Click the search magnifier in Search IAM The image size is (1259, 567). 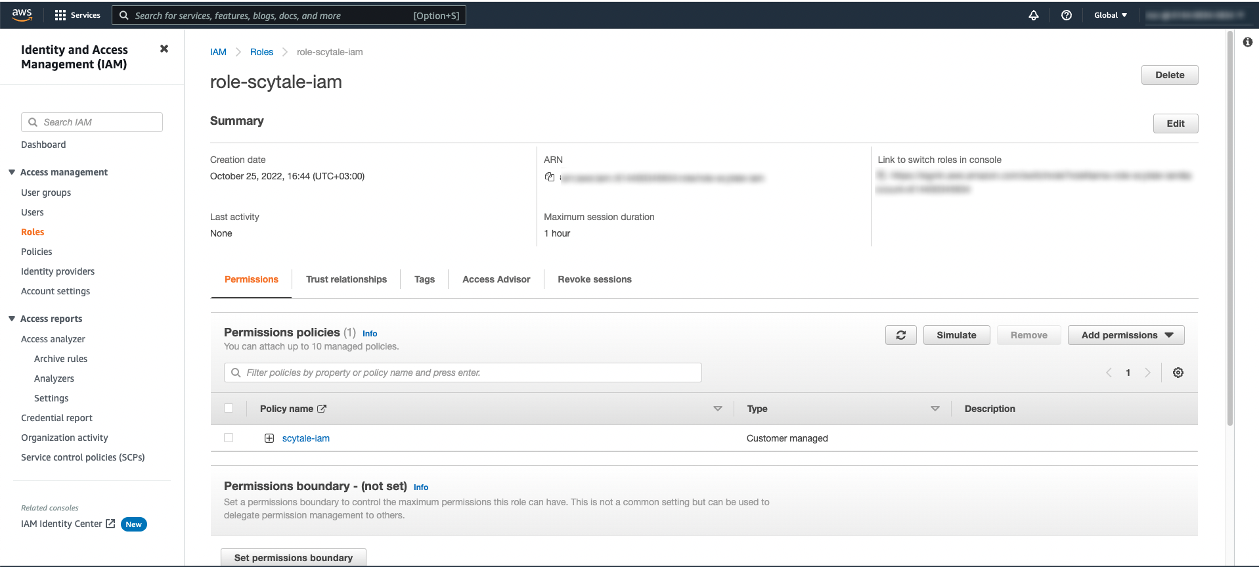33,122
